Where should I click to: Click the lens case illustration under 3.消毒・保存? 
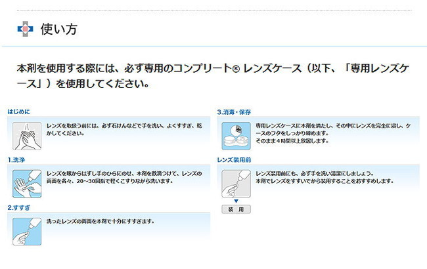236,136
